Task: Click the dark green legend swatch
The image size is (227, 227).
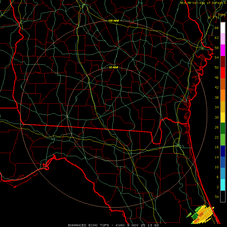Action: tap(223, 128)
